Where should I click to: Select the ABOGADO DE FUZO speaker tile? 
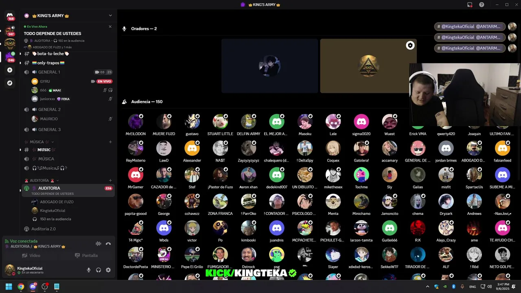pyautogui.click(x=269, y=66)
